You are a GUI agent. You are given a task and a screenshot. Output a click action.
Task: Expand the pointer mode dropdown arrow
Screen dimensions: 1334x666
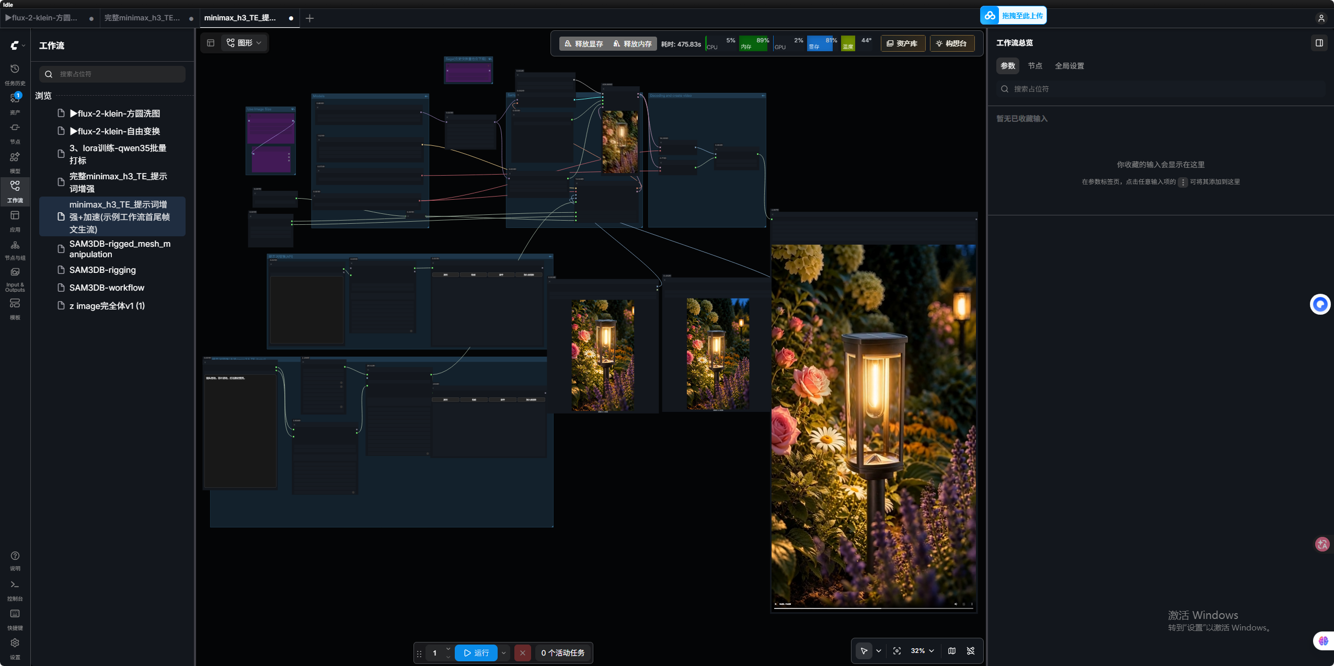point(879,651)
